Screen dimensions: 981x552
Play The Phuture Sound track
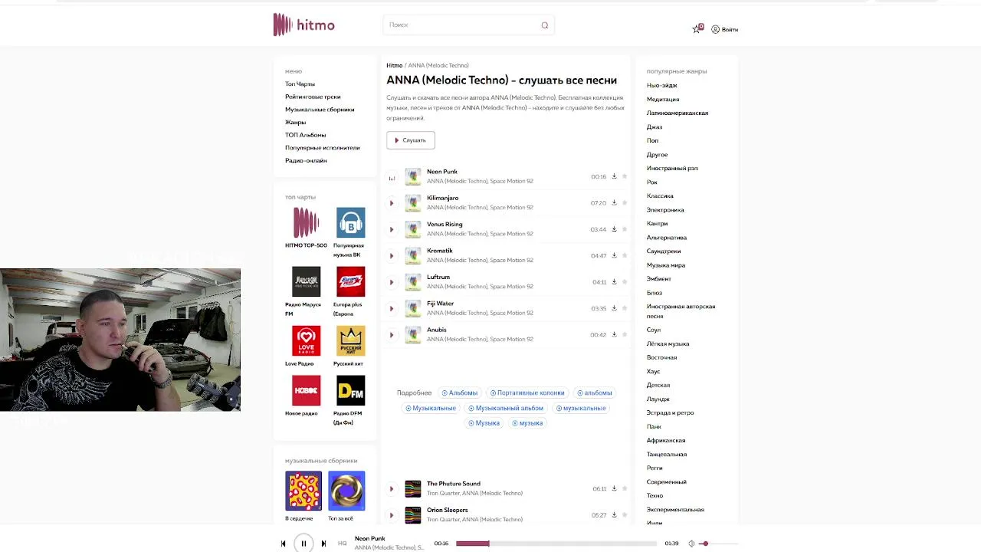(x=392, y=488)
